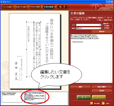Select the circled second text block thumbnail

(35, 97)
